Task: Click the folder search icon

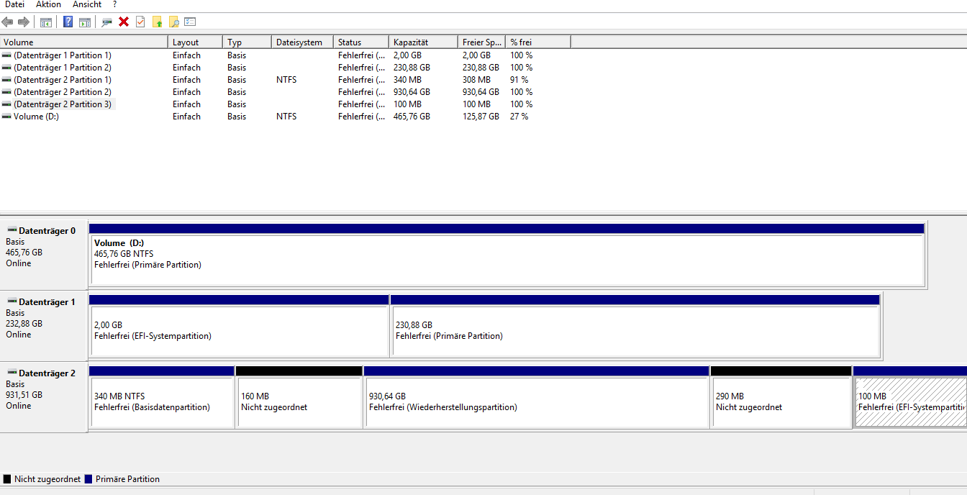Action: tap(173, 22)
